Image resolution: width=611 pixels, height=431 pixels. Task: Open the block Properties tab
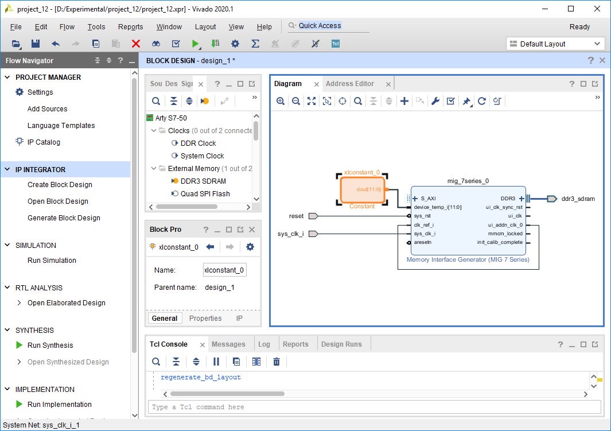point(205,319)
